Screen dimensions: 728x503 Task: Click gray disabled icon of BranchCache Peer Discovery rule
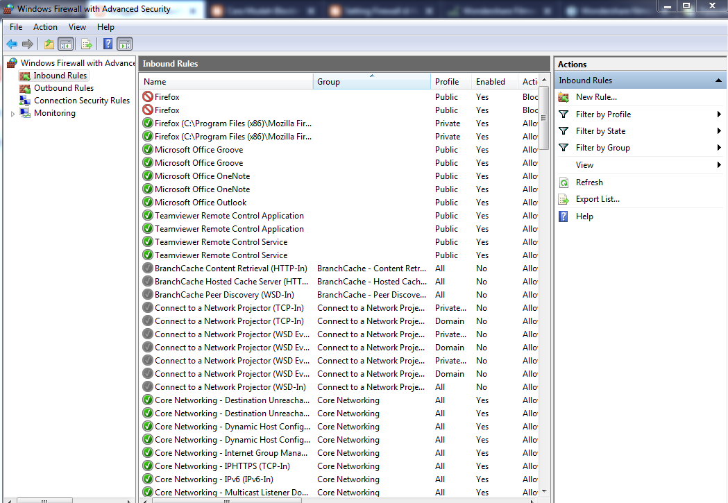pos(148,294)
